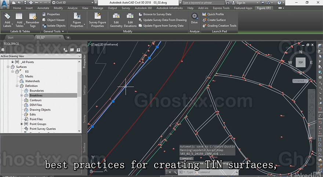The width and height of the screenshot is (323, 177).
Task: Switch to the Start drawing tab
Action: pyautogui.click(x=11, y=37)
